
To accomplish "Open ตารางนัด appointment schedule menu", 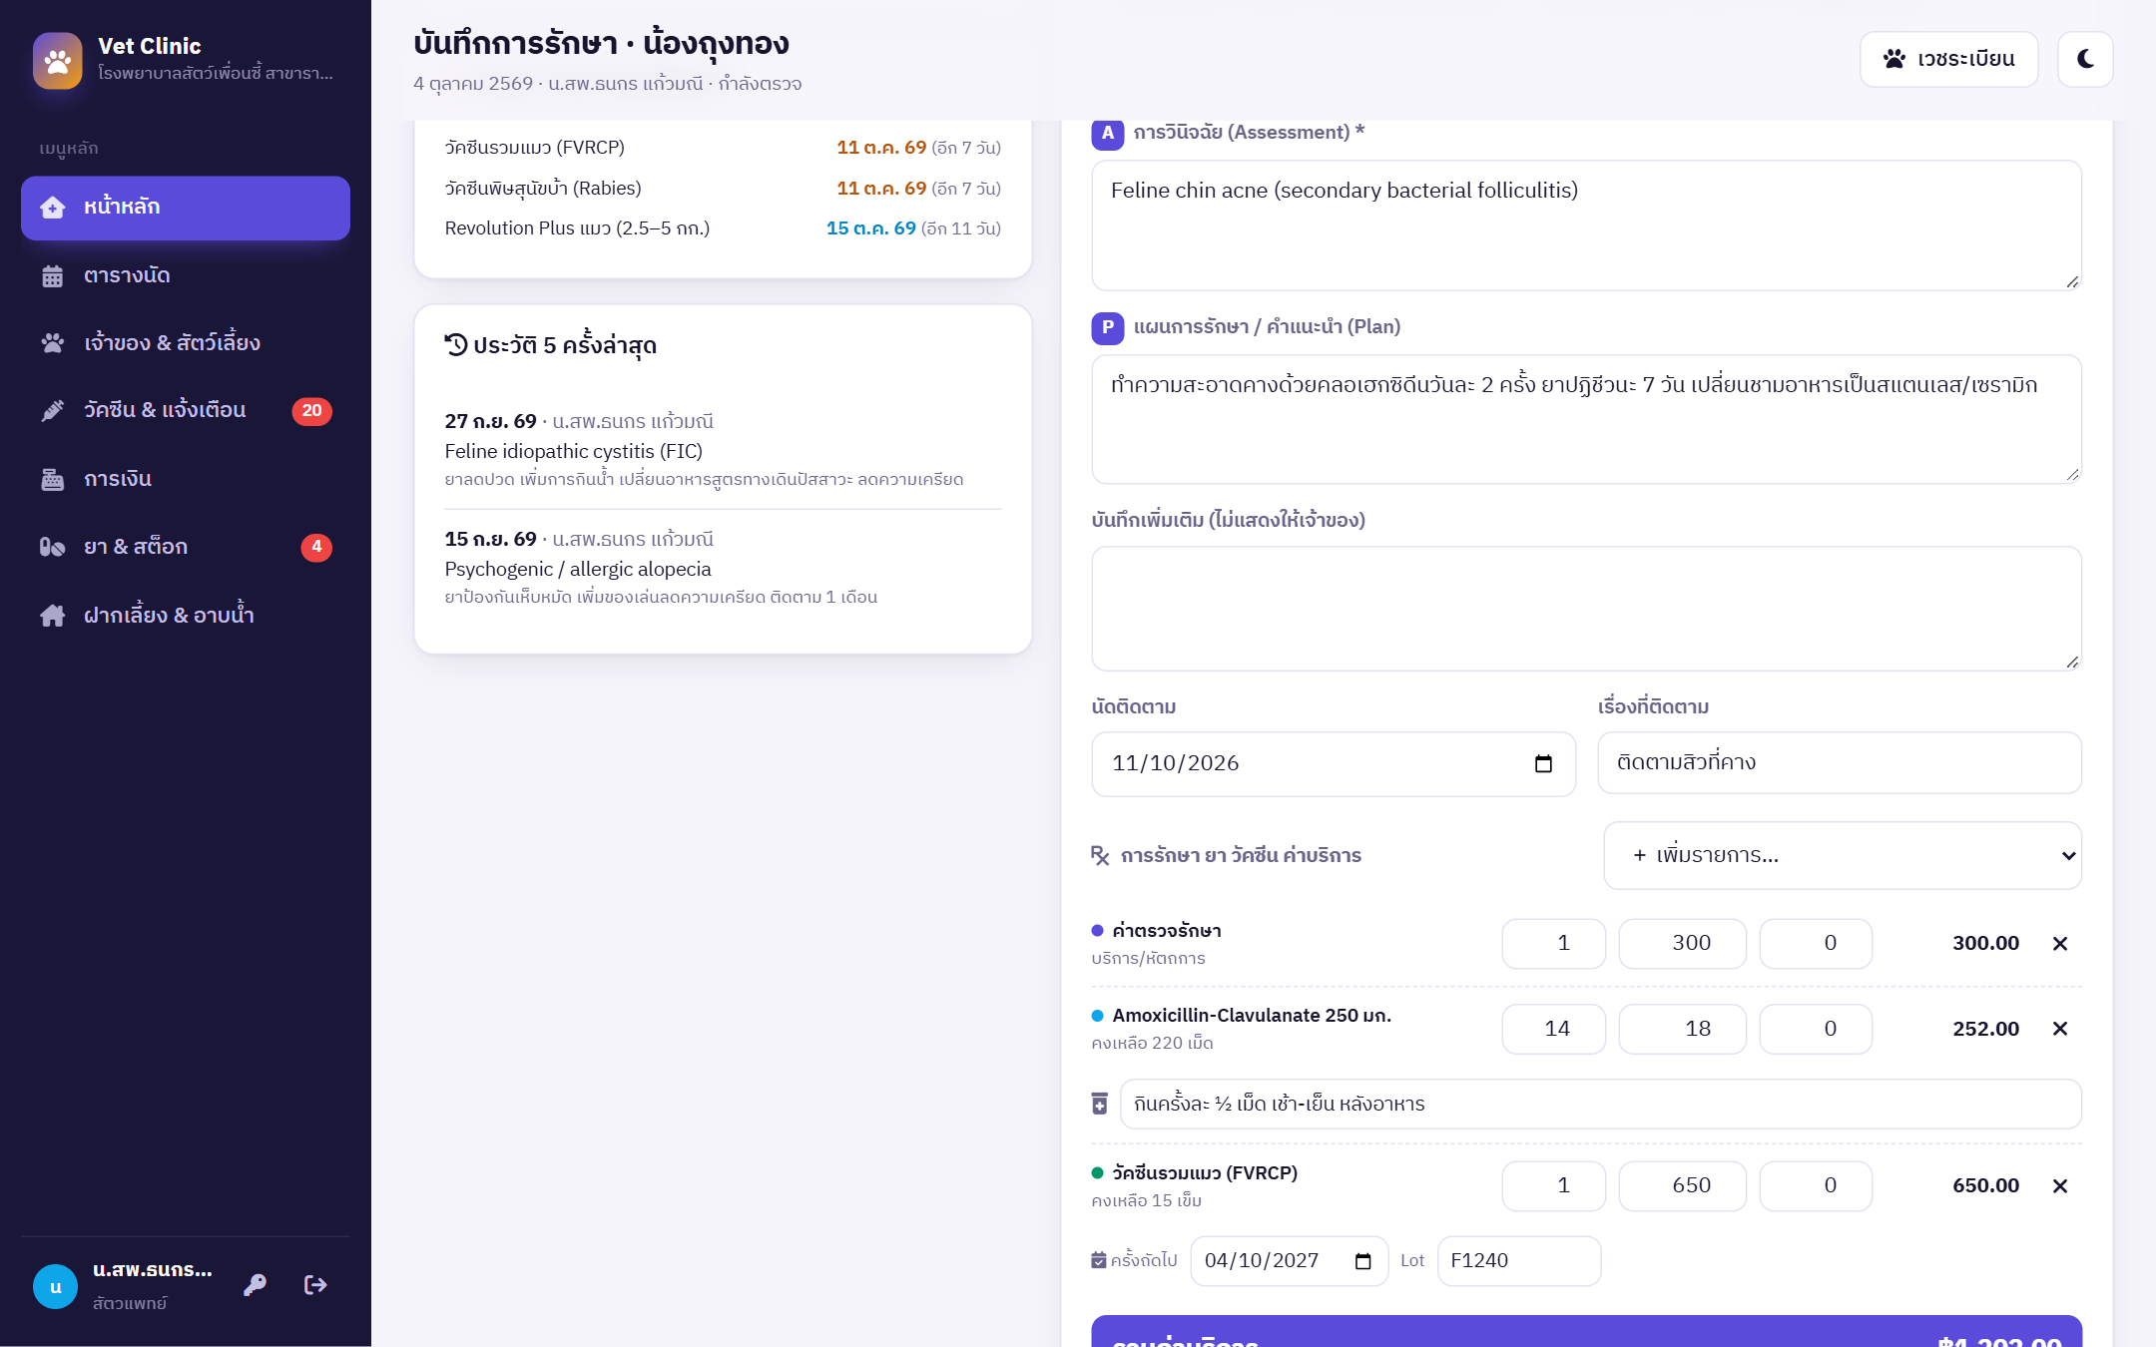I will point(186,275).
